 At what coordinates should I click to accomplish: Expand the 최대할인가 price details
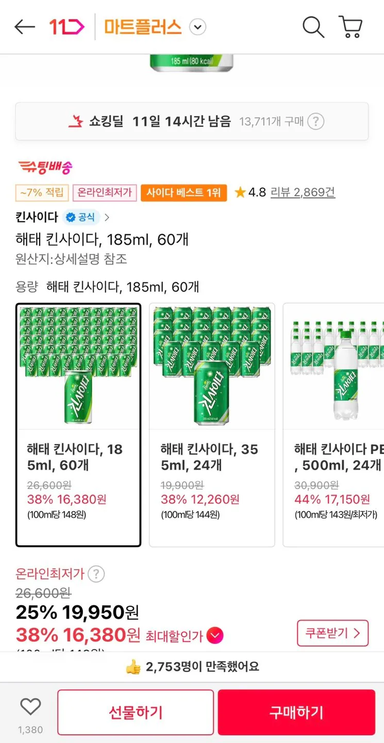214,637
